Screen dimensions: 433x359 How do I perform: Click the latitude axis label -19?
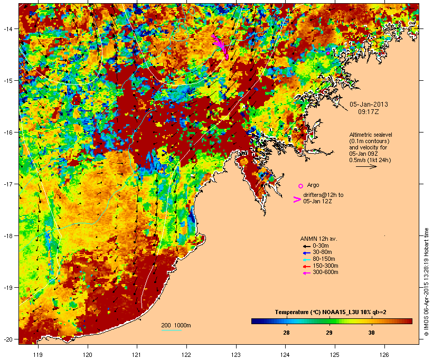(x=7, y=288)
